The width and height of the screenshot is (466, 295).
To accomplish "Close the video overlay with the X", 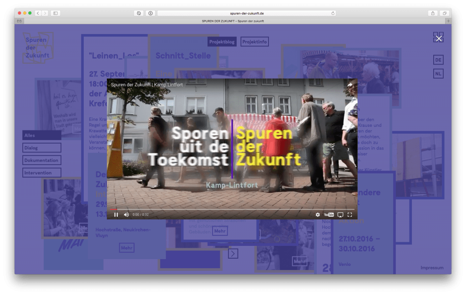I will click(439, 39).
